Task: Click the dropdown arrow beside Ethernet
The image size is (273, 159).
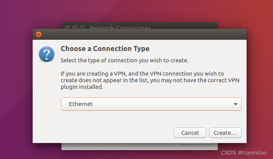Action: click(236, 104)
